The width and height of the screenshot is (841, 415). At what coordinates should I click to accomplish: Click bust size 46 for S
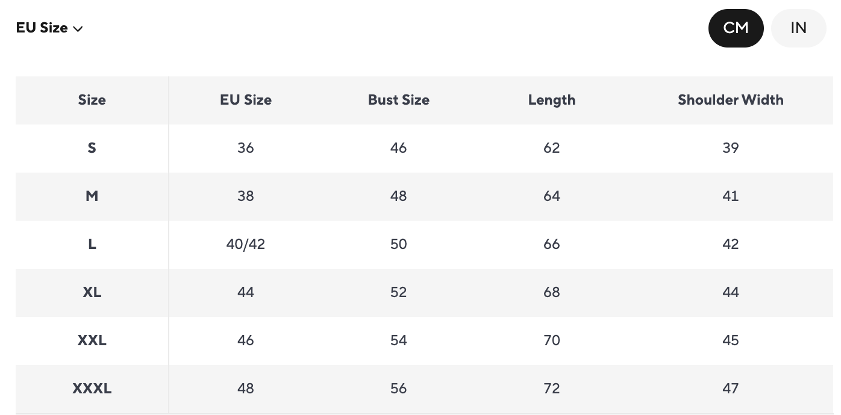(x=399, y=148)
